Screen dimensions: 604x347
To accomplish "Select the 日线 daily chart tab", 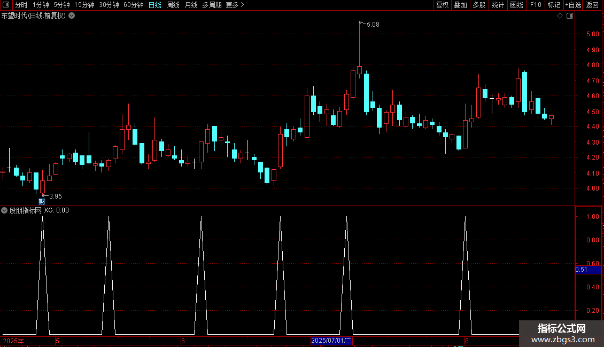I will point(155,5).
